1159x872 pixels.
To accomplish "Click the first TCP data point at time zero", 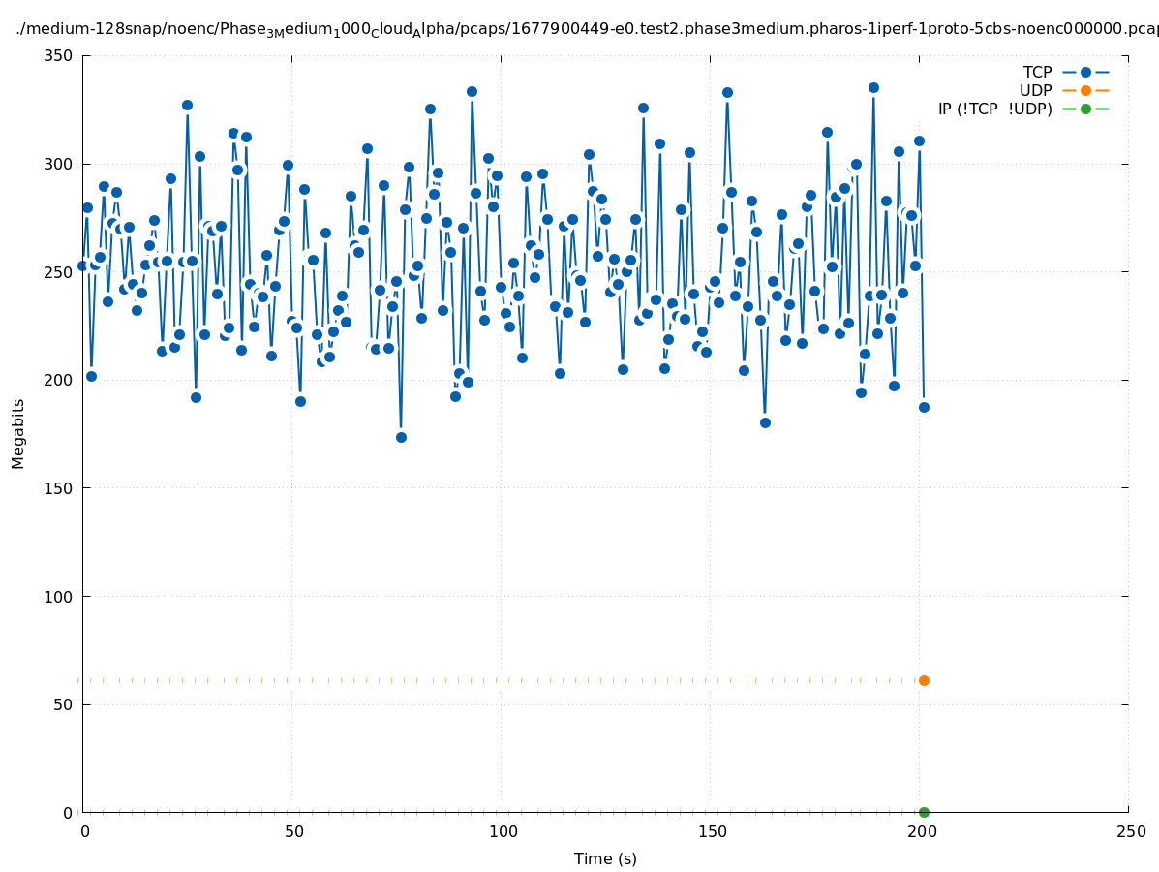I will (x=82, y=265).
